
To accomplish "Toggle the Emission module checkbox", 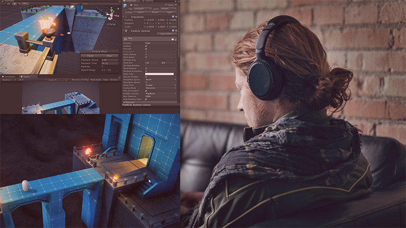I will [x=125, y=102].
